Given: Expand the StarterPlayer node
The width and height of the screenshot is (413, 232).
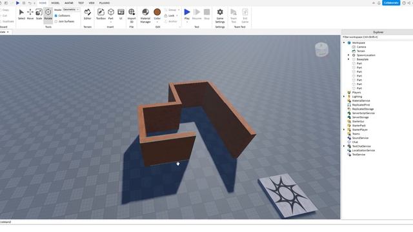Looking at the screenshot, I should point(344,130).
